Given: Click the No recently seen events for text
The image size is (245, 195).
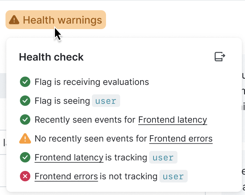Looking at the screenshot, I should (x=91, y=139).
